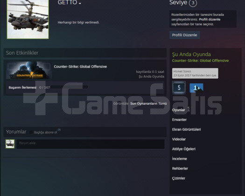Viewport: 245px width, 196px height.
Task: Open the Counter-Strike game banner thumbnail
Action: tap(29, 70)
